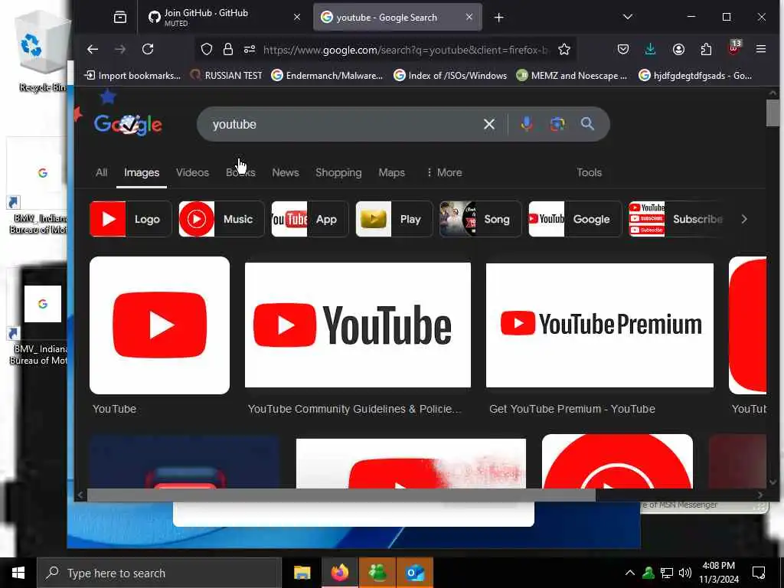Click the Firefox taskbar icon
The height and width of the screenshot is (588, 784).
(x=339, y=573)
